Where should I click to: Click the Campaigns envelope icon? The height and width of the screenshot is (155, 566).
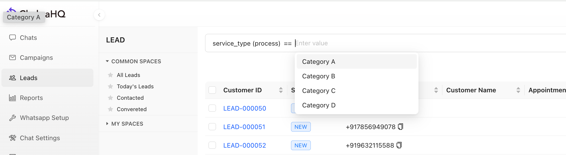coord(13,58)
